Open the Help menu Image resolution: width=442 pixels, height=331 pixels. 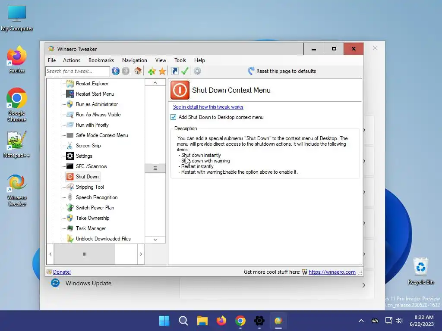coord(199,60)
